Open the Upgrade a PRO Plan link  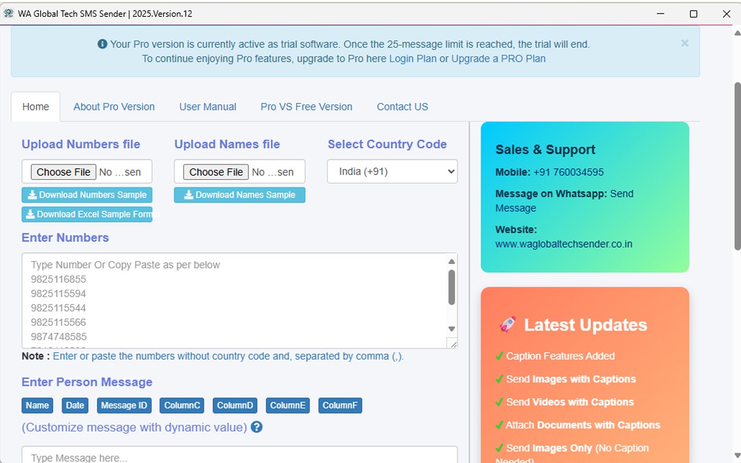click(498, 58)
